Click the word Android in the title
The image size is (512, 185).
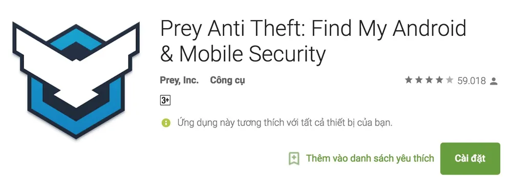pyautogui.click(x=430, y=28)
